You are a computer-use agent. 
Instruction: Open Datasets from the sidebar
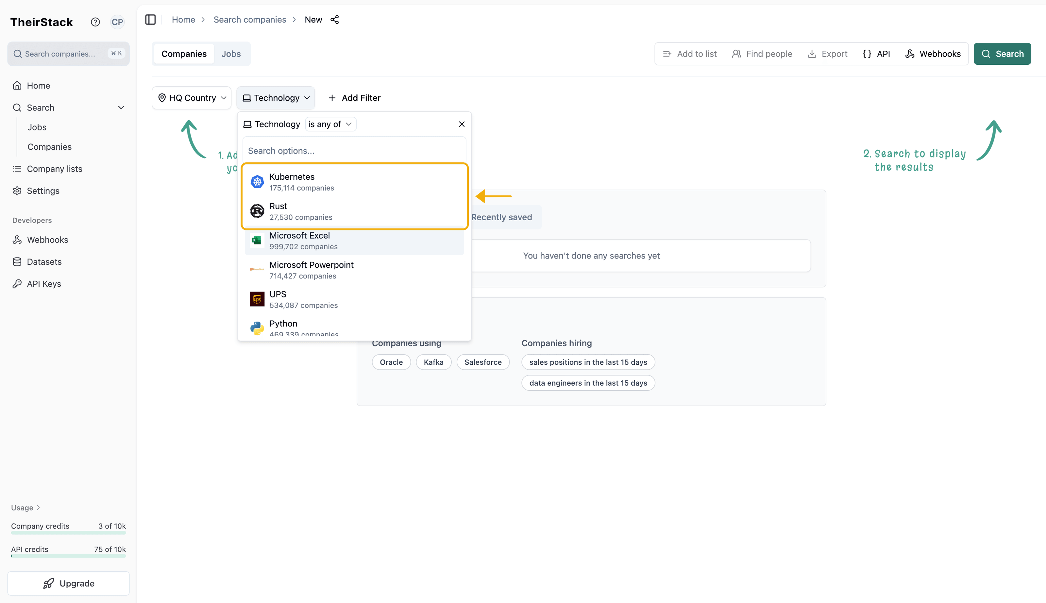[44, 261]
